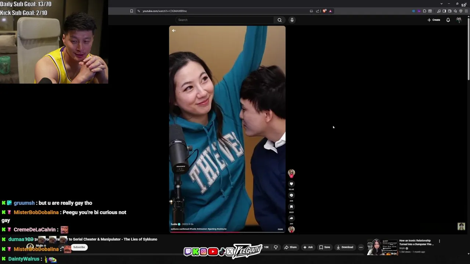Viewport: 470px width, 264px height.
Task: Click the '1.5M views · 1 month ago' text
Action: [x=412, y=252]
